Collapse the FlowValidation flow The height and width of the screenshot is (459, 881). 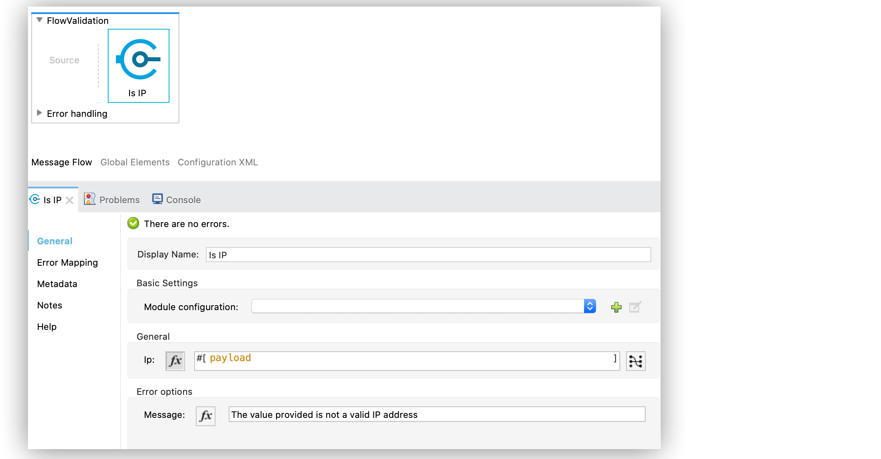point(39,20)
